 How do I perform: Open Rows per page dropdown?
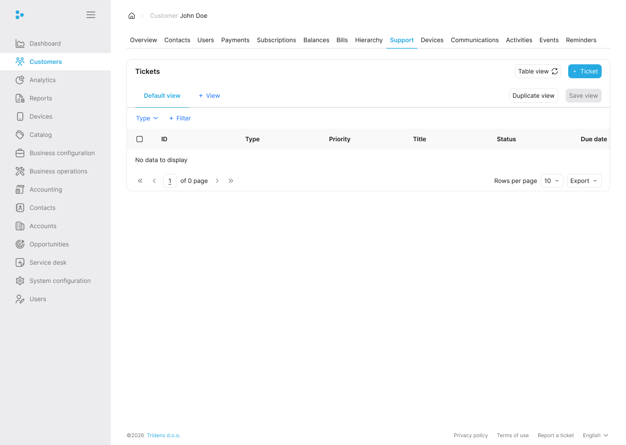point(552,181)
